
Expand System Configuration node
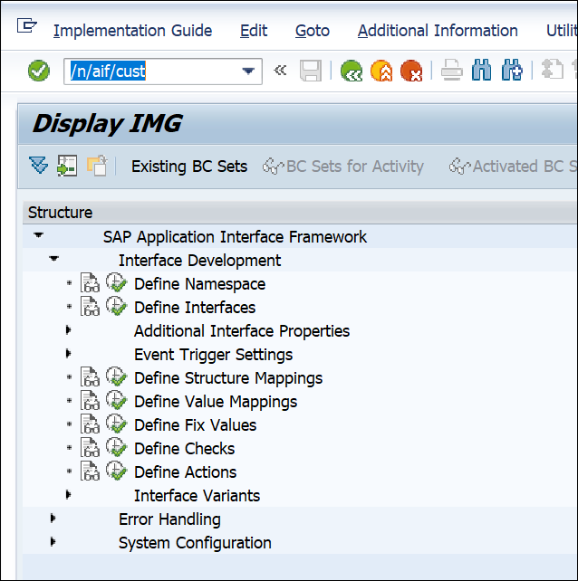53,542
